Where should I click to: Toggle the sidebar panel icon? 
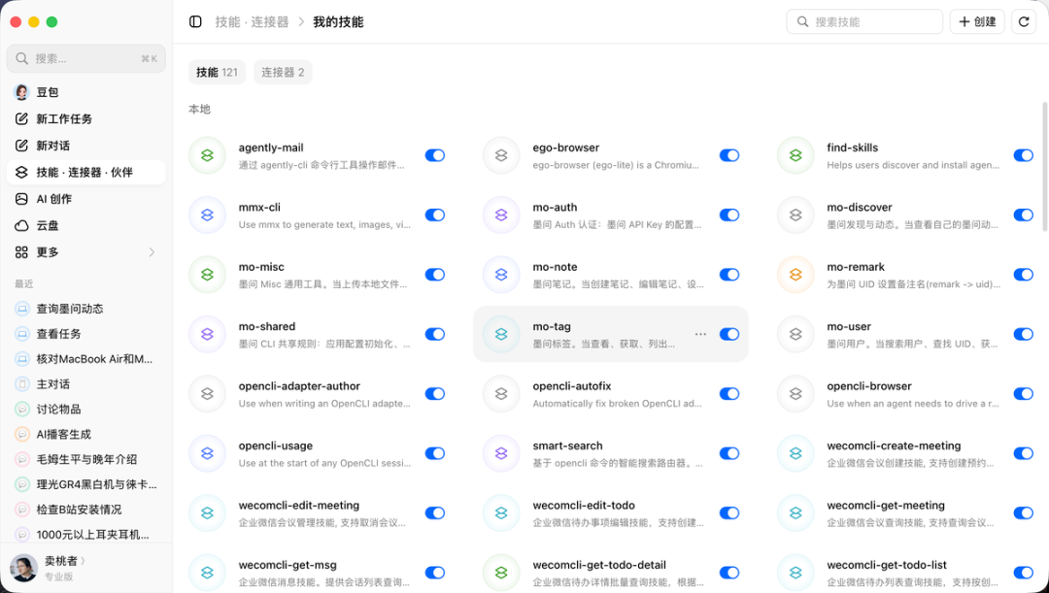click(195, 22)
